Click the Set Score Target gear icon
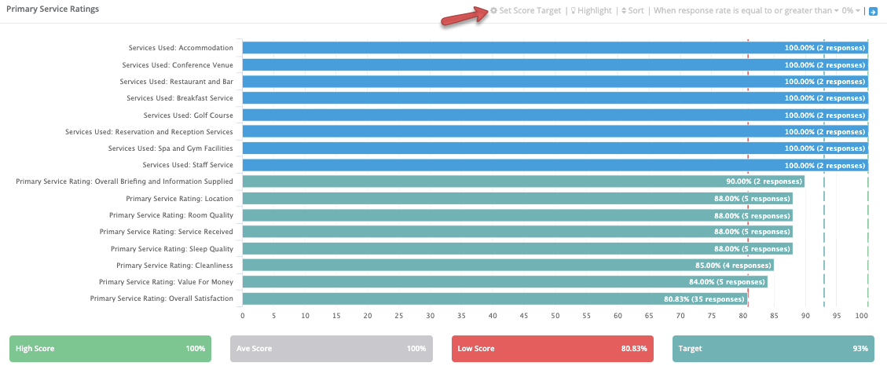Viewport: 887px width, 370px height. point(494,11)
